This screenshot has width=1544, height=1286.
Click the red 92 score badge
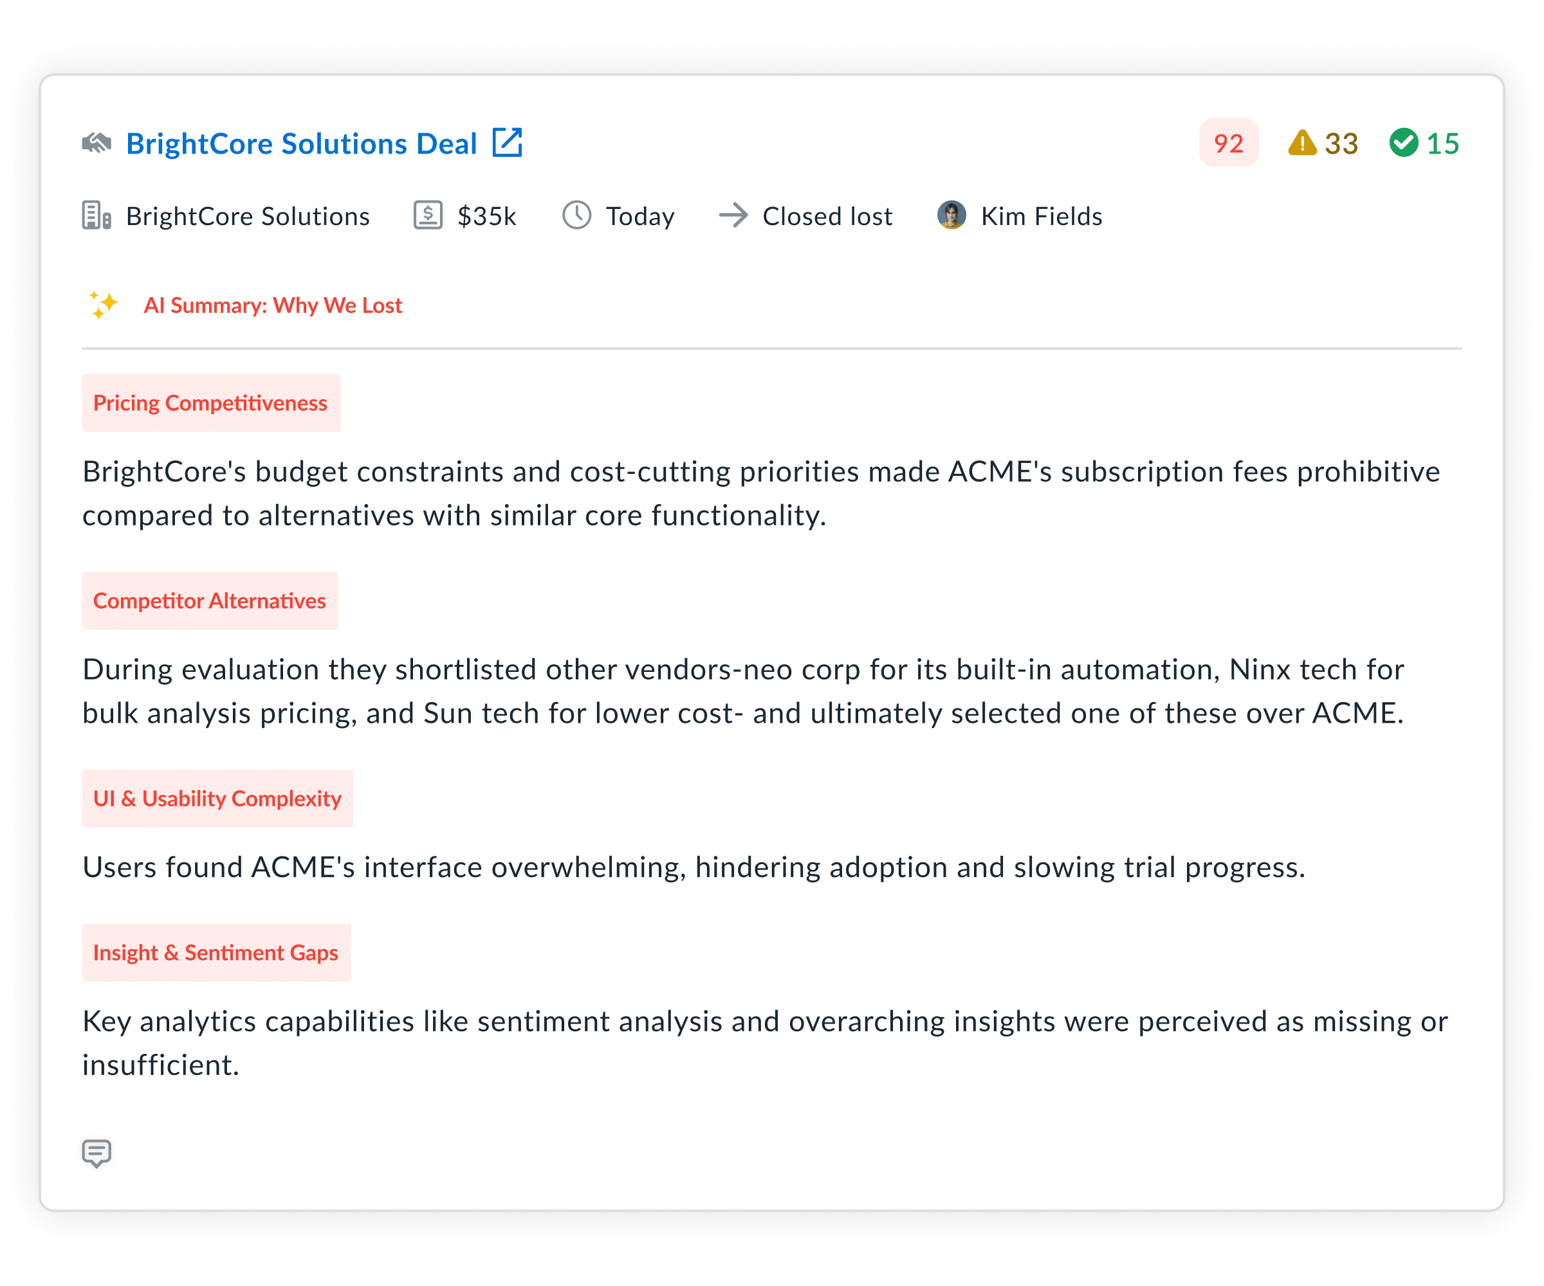click(1228, 143)
